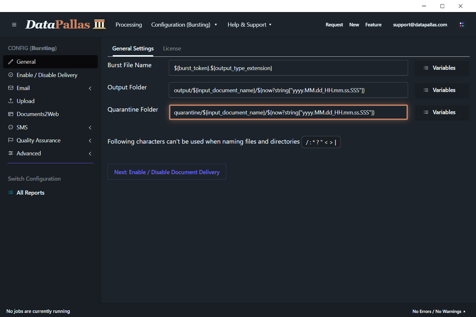
Task: Expand the SMS submenu chevron
Action: click(x=90, y=128)
